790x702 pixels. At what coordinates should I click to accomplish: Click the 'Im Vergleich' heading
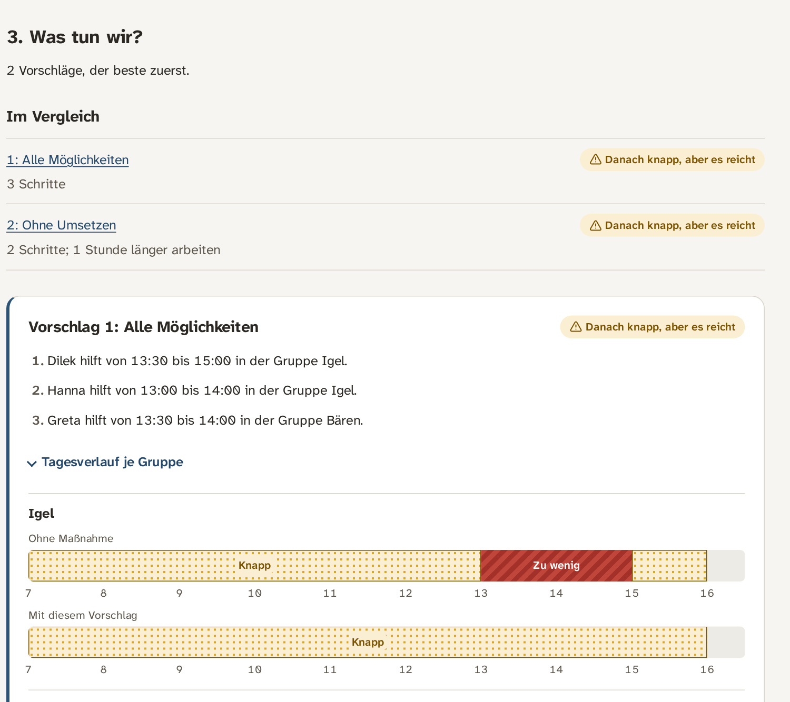(53, 116)
